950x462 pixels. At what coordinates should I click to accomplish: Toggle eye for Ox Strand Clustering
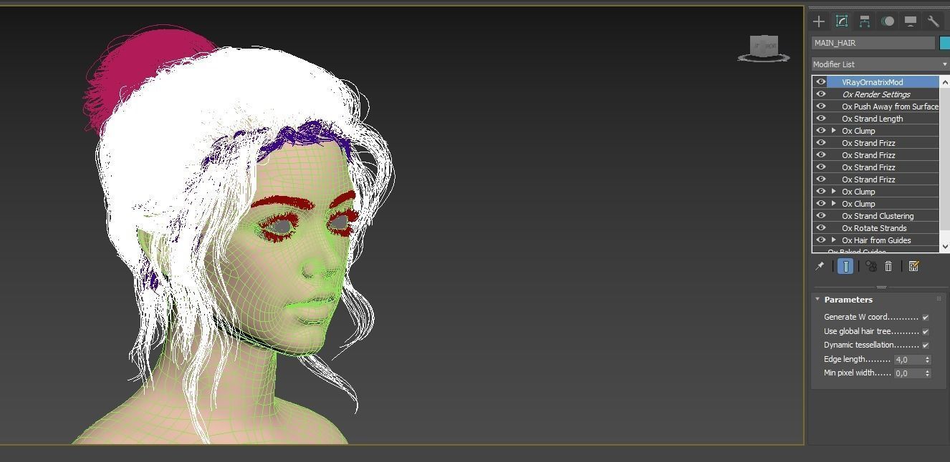(821, 216)
